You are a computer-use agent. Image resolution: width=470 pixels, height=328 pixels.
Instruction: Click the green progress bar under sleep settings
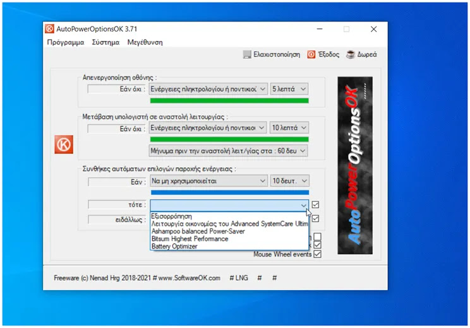[x=229, y=139]
